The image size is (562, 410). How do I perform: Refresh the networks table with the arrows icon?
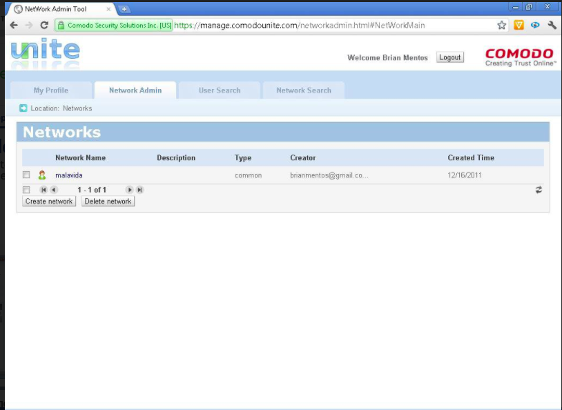pyautogui.click(x=539, y=190)
